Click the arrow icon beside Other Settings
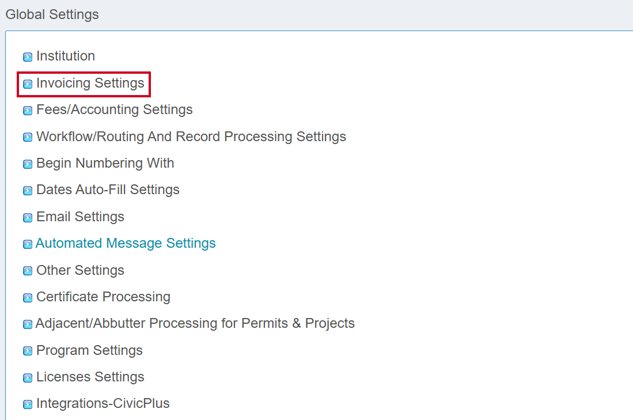This screenshot has height=420, width=633. pos(28,271)
